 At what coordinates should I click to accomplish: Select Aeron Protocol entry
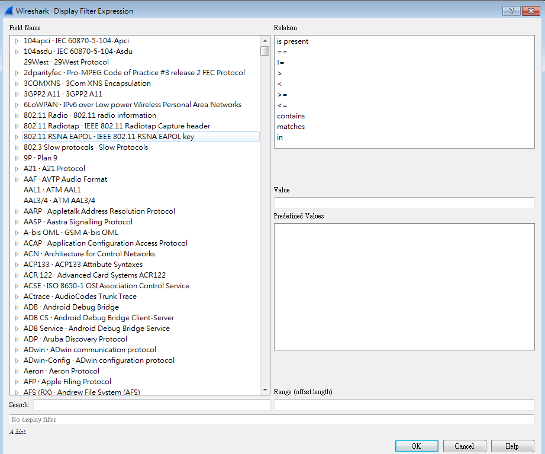(x=61, y=371)
